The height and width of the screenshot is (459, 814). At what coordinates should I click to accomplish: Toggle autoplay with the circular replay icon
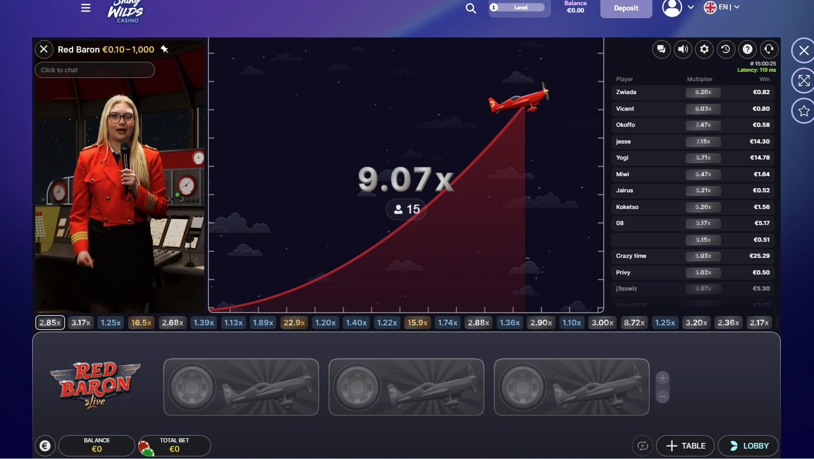pos(642,445)
